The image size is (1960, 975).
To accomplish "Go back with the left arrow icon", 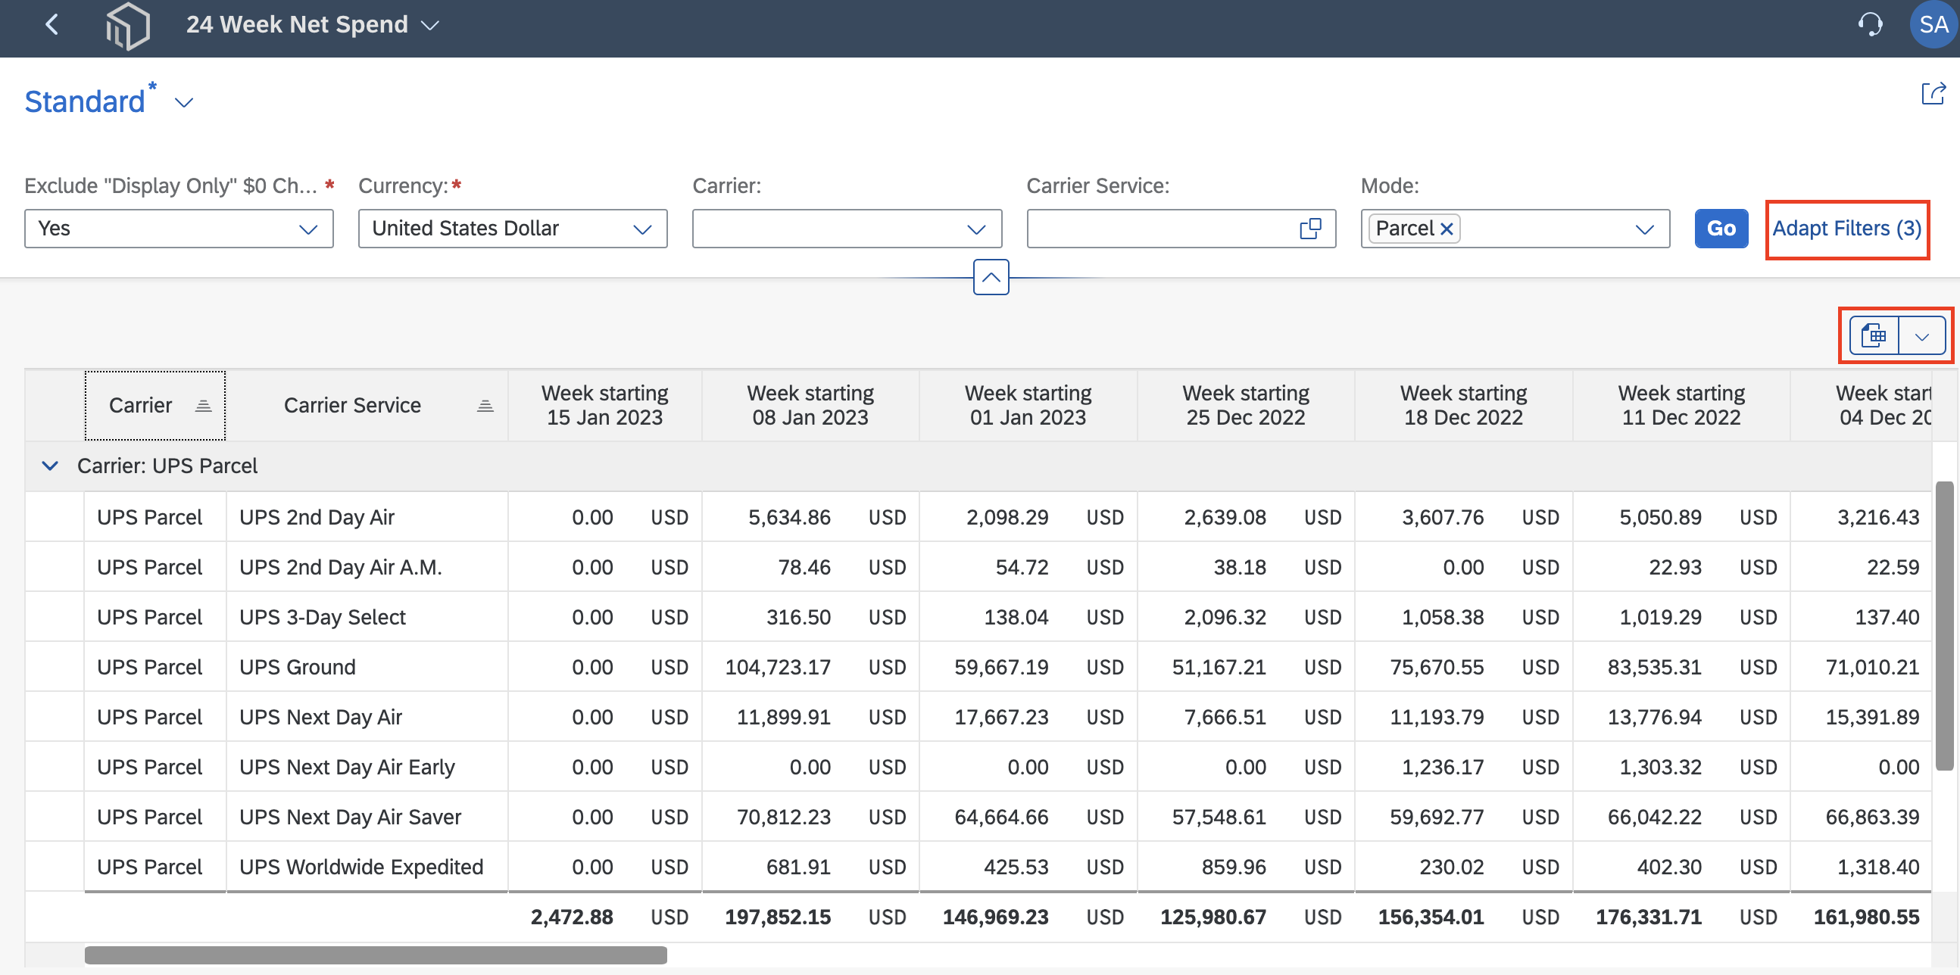I will pyautogui.click(x=51, y=25).
